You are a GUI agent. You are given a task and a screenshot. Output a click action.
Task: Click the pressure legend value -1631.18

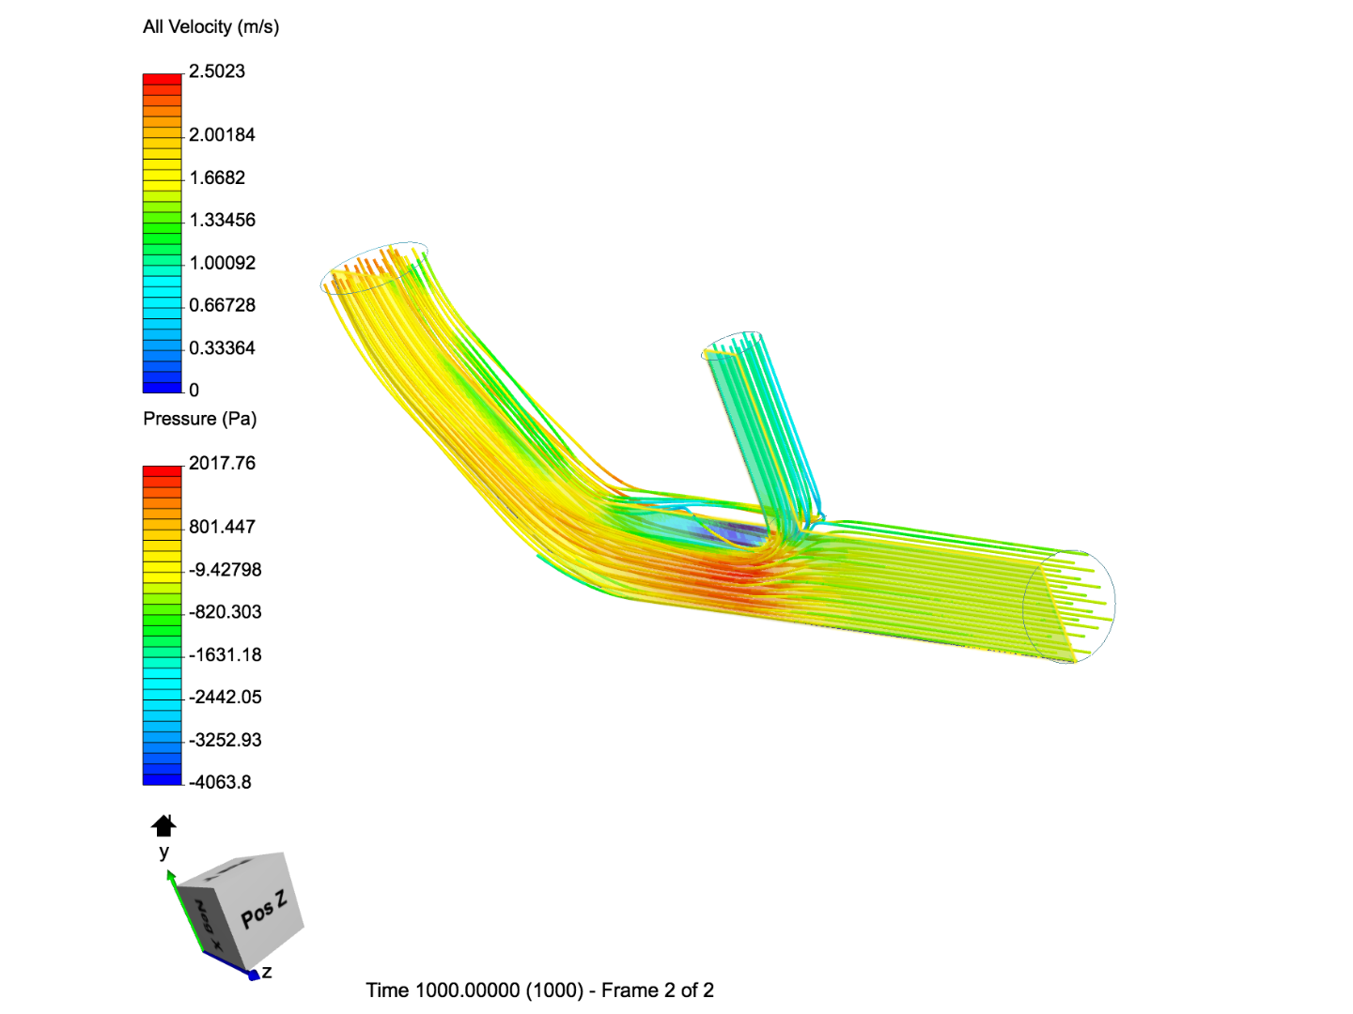(225, 655)
